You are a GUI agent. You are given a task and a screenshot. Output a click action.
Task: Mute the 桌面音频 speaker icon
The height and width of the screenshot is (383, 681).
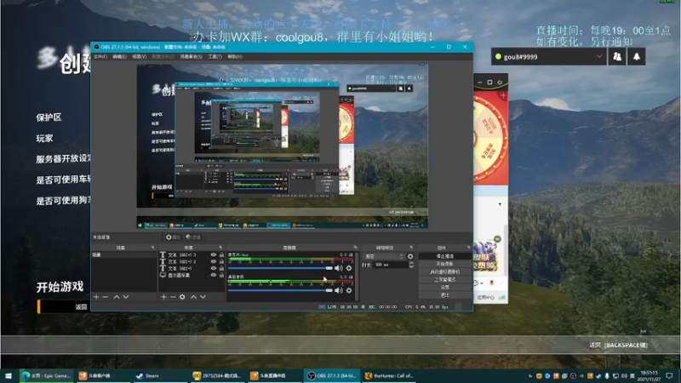(339, 290)
